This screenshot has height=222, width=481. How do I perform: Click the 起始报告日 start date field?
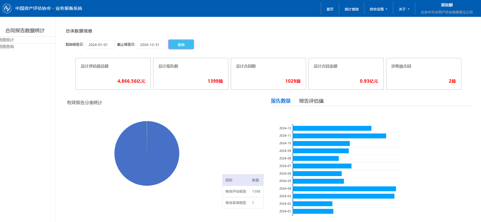[100, 45]
